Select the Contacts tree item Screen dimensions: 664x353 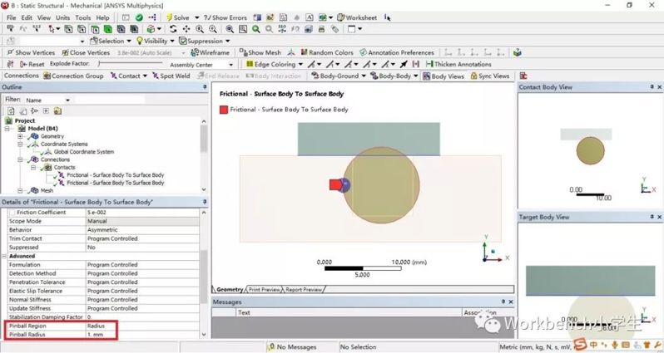(64, 168)
